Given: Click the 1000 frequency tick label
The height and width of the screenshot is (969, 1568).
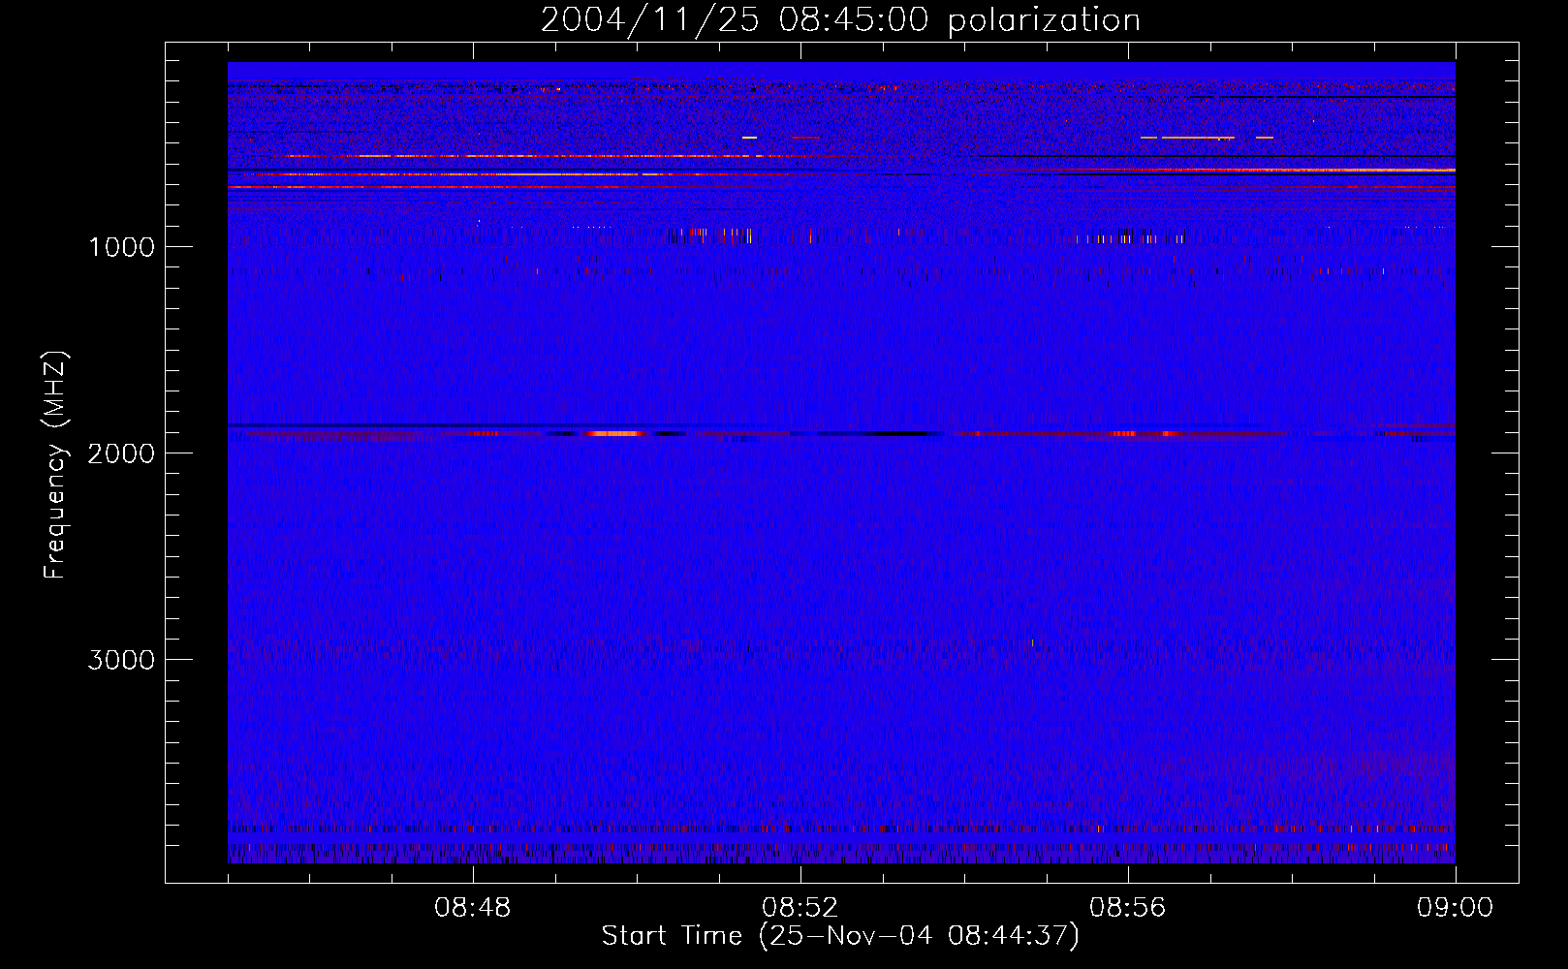Looking at the screenshot, I should (x=121, y=247).
